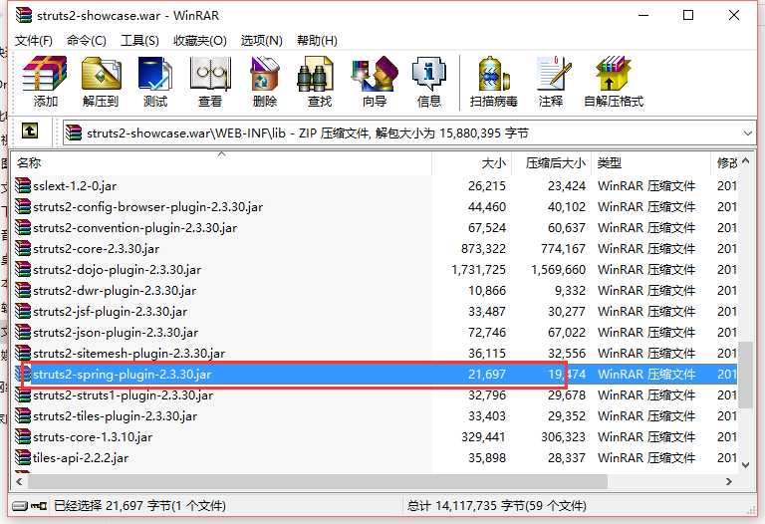Click the Test (测试) toolbar icon

pyautogui.click(x=155, y=74)
